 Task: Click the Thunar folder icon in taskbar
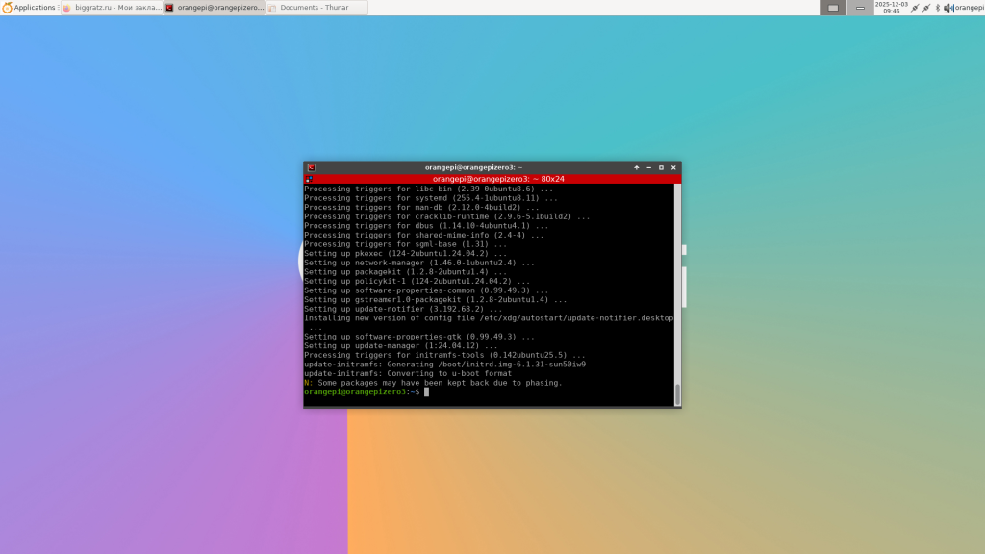click(272, 8)
